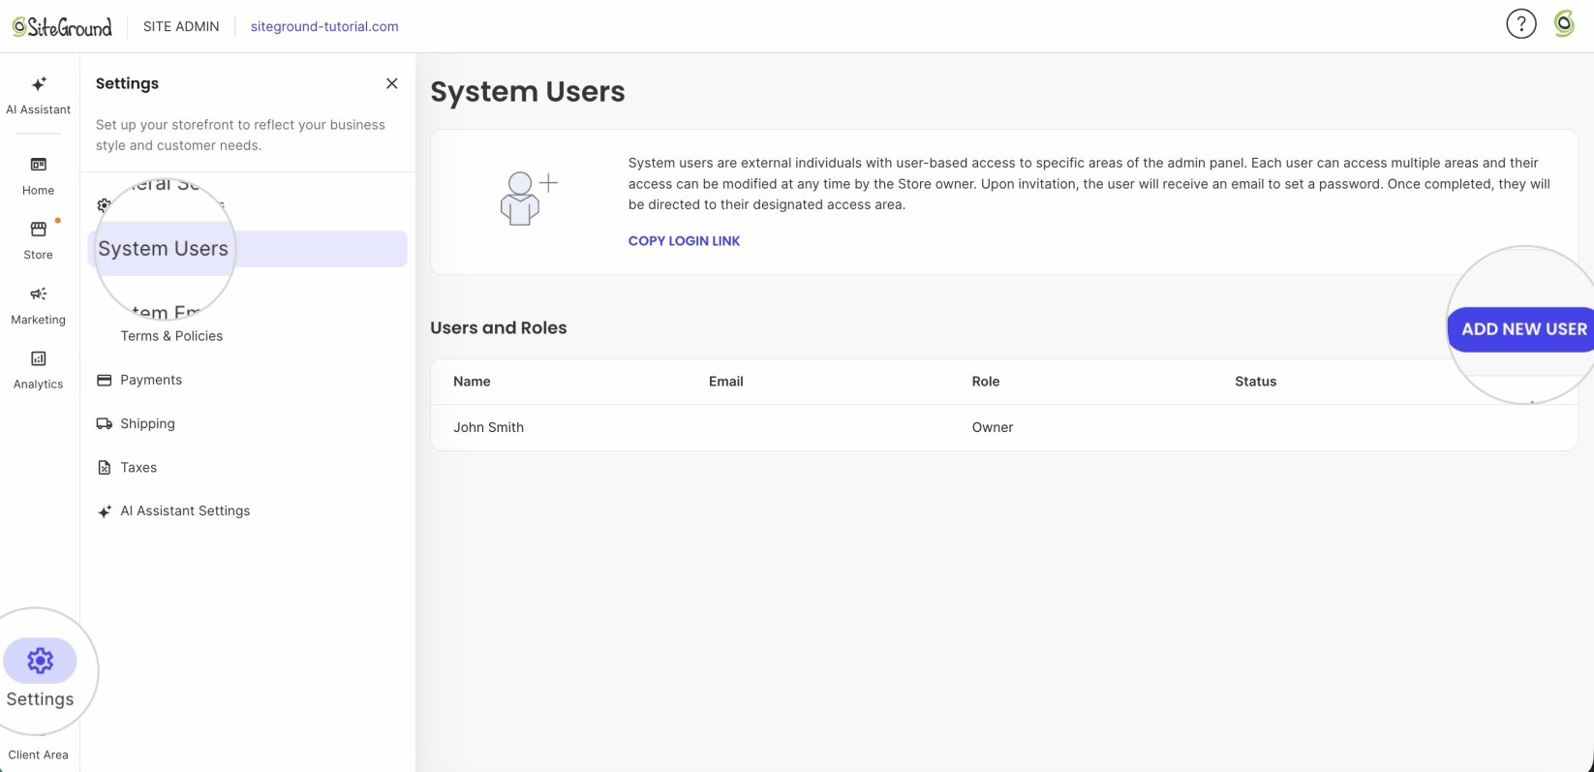Click the Role column header
1594x772 pixels.
986,382
